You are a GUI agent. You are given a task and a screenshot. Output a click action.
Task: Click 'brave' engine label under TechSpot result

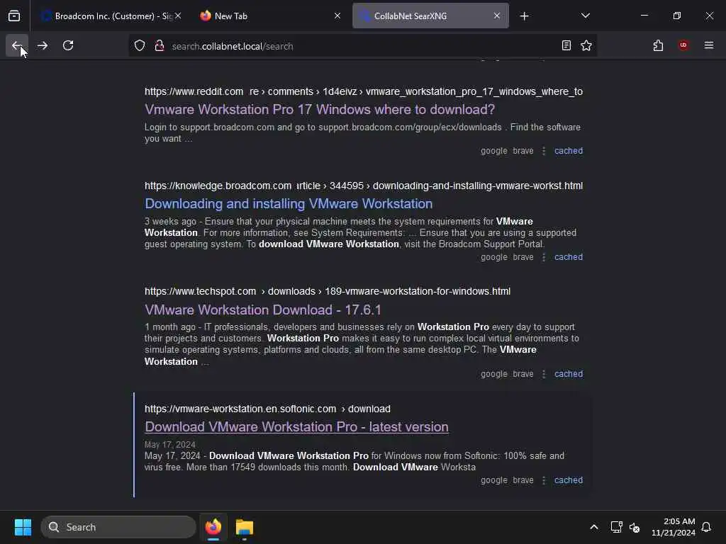click(523, 374)
